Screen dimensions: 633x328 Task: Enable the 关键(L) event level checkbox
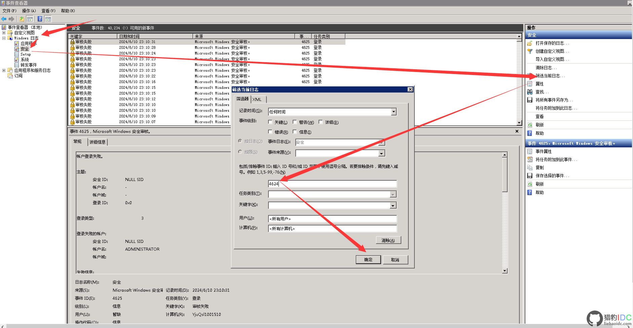[x=270, y=122]
